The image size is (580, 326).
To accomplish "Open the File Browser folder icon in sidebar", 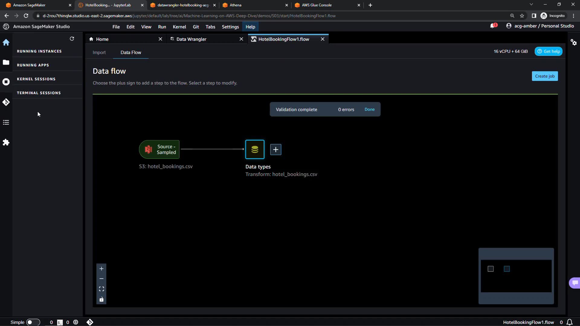I will click(6, 62).
